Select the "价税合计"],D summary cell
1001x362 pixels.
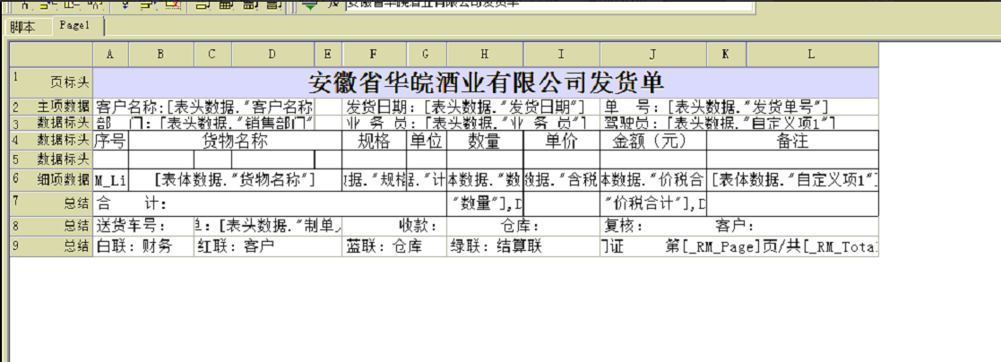[x=653, y=203]
